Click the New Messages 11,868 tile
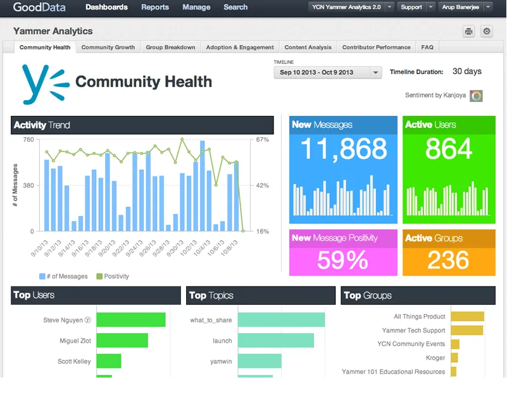 tap(343, 170)
